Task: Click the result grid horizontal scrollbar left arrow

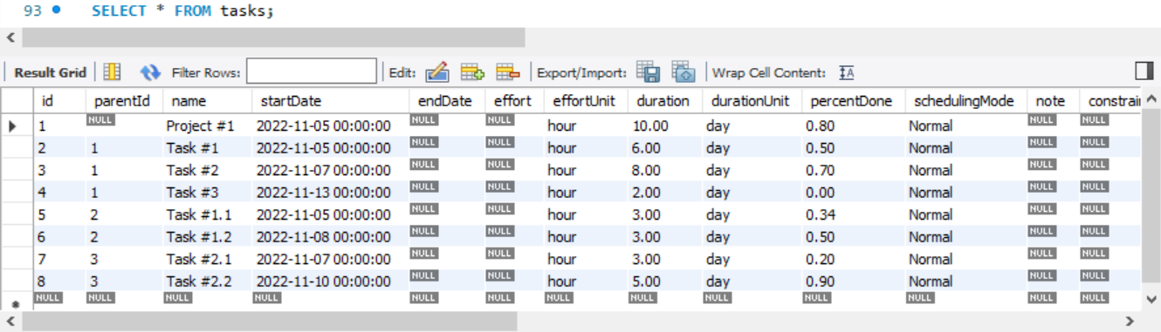Action: 10,322
